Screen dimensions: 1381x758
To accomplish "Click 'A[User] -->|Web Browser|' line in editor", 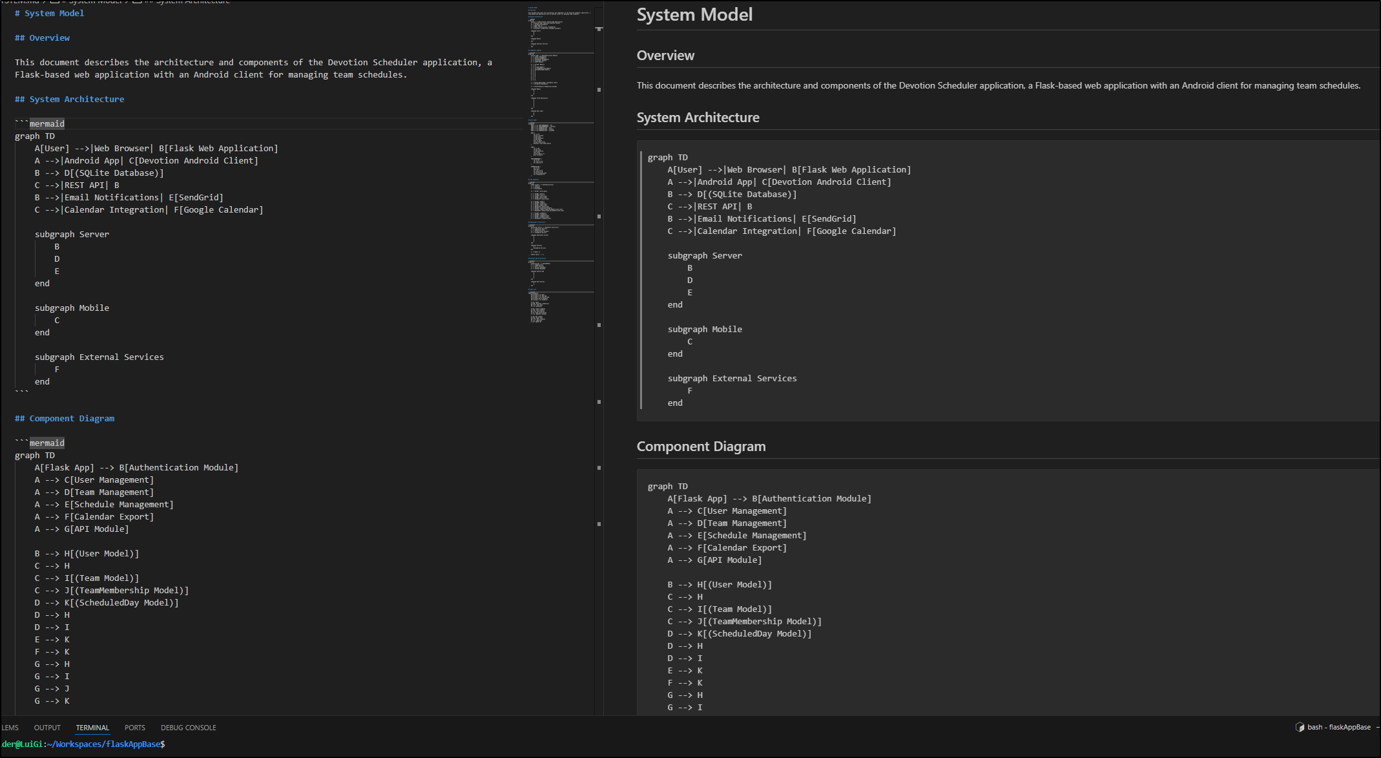I will (156, 148).
